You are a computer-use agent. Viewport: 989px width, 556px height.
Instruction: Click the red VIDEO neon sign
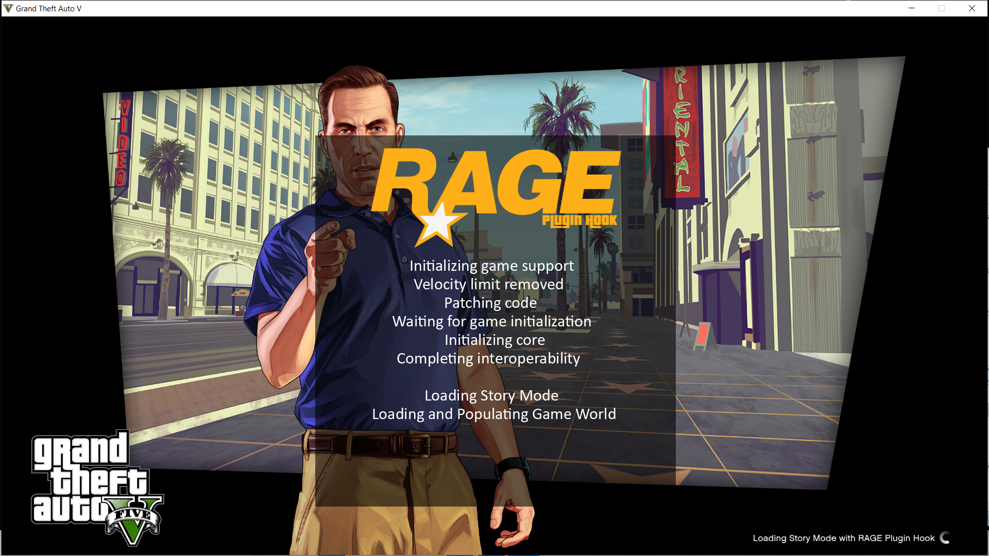123,143
